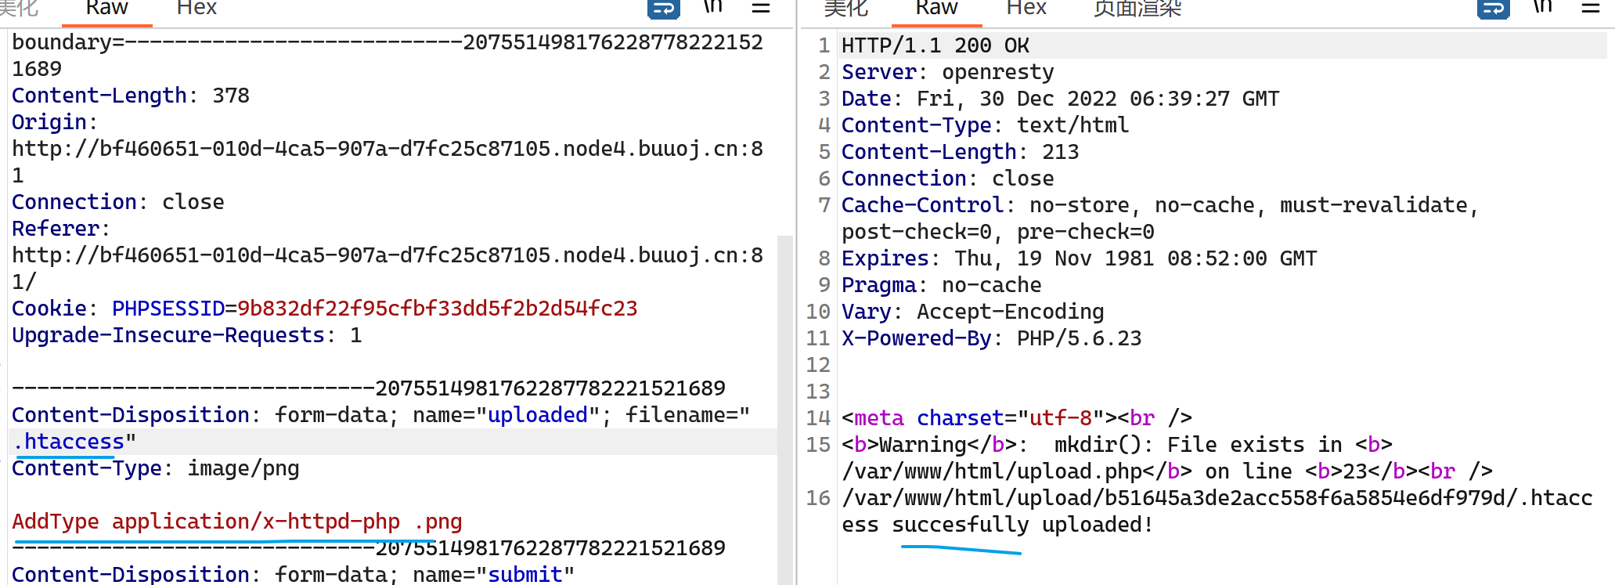Click the 'Cookie' header name in request
The width and height of the screenshot is (1615, 585).
tap(49, 309)
